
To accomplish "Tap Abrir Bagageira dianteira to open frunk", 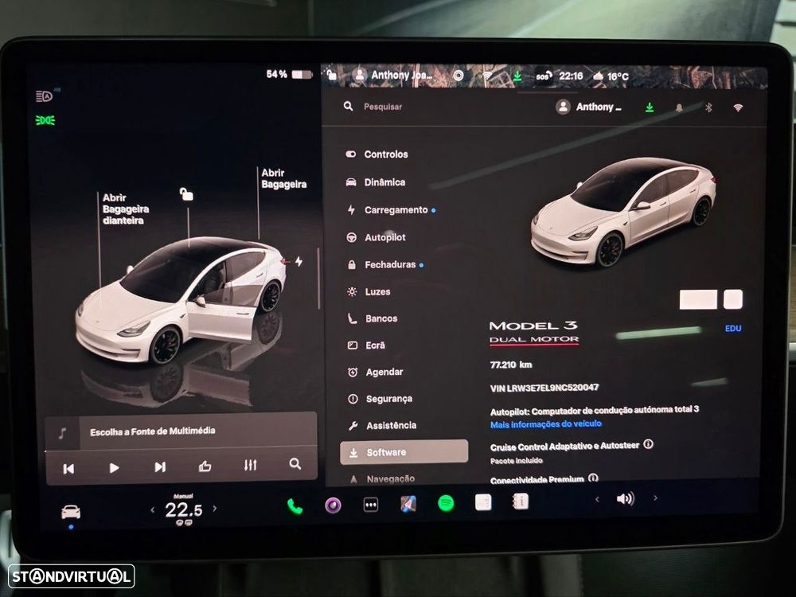I will pos(126,209).
